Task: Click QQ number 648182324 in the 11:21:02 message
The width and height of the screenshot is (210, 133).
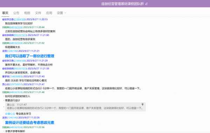Action: (16, 43)
